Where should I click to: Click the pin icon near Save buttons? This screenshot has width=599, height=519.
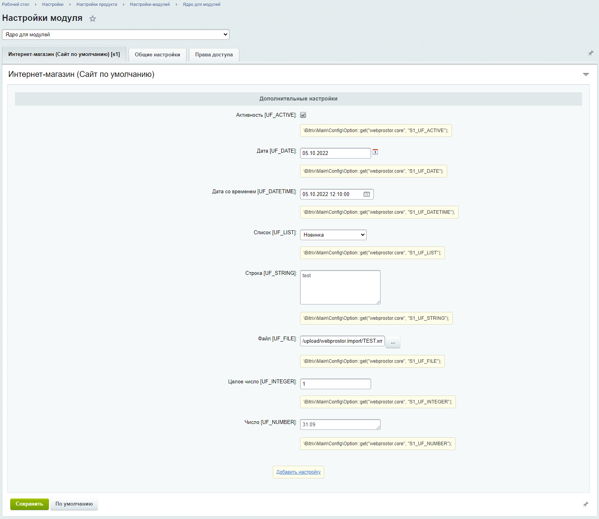coord(586,504)
